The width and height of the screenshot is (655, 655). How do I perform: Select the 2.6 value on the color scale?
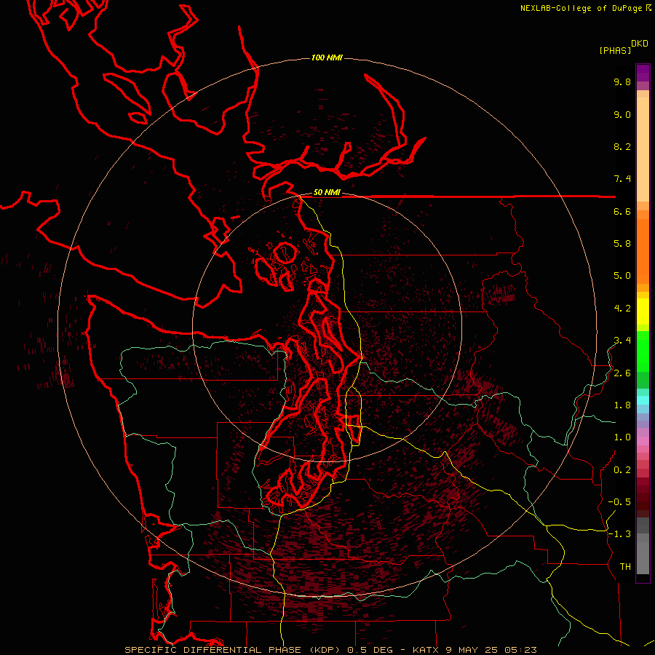coord(622,373)
